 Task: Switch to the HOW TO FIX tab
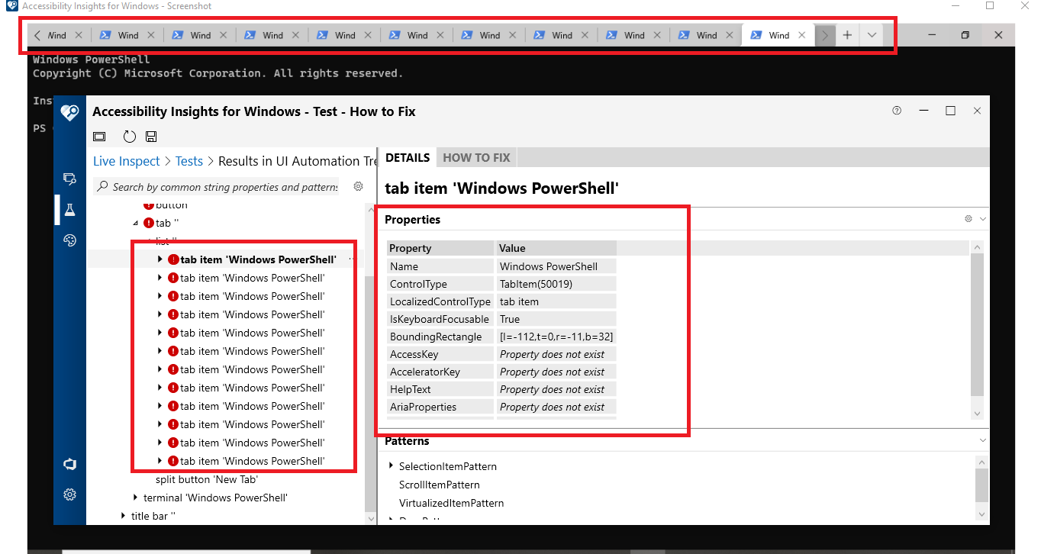475,157
